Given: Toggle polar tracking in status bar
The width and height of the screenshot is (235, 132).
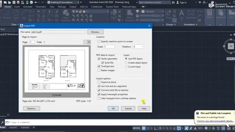Looking at the screenshot, I should [160, 128].
